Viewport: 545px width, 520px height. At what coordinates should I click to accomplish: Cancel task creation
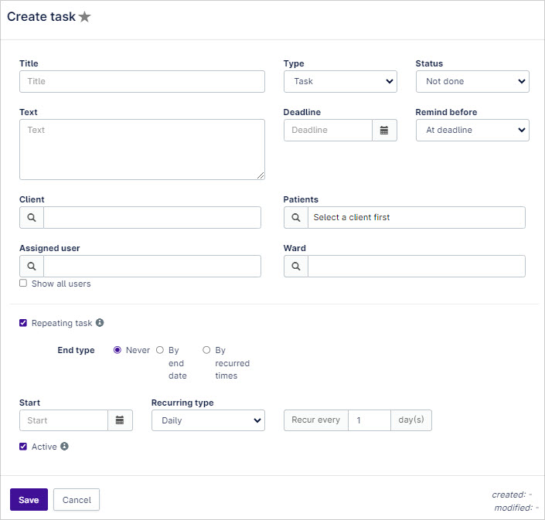click(x=77, y=499)
